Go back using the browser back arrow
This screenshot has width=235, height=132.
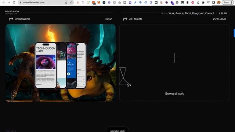3,3
